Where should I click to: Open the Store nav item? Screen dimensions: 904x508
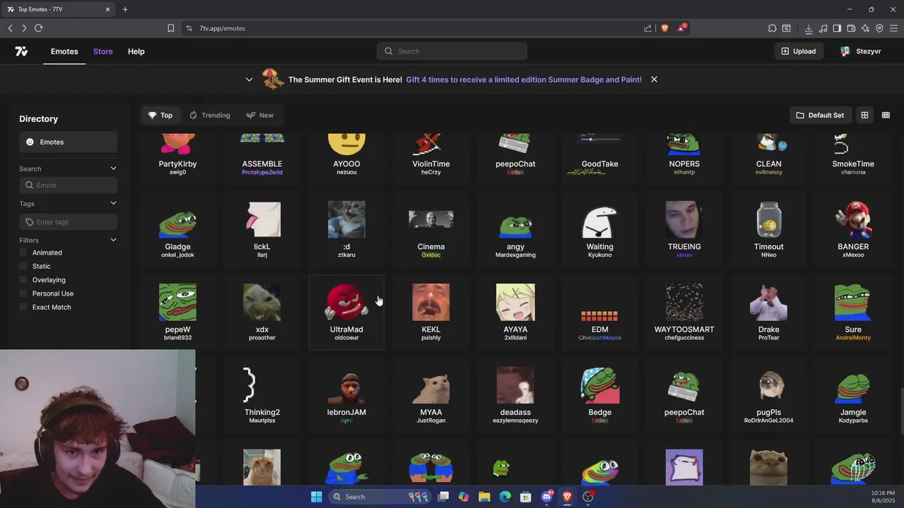103,52
